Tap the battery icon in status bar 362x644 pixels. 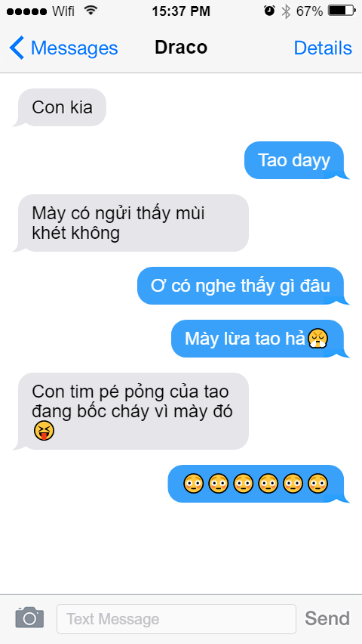pos(342,11)
